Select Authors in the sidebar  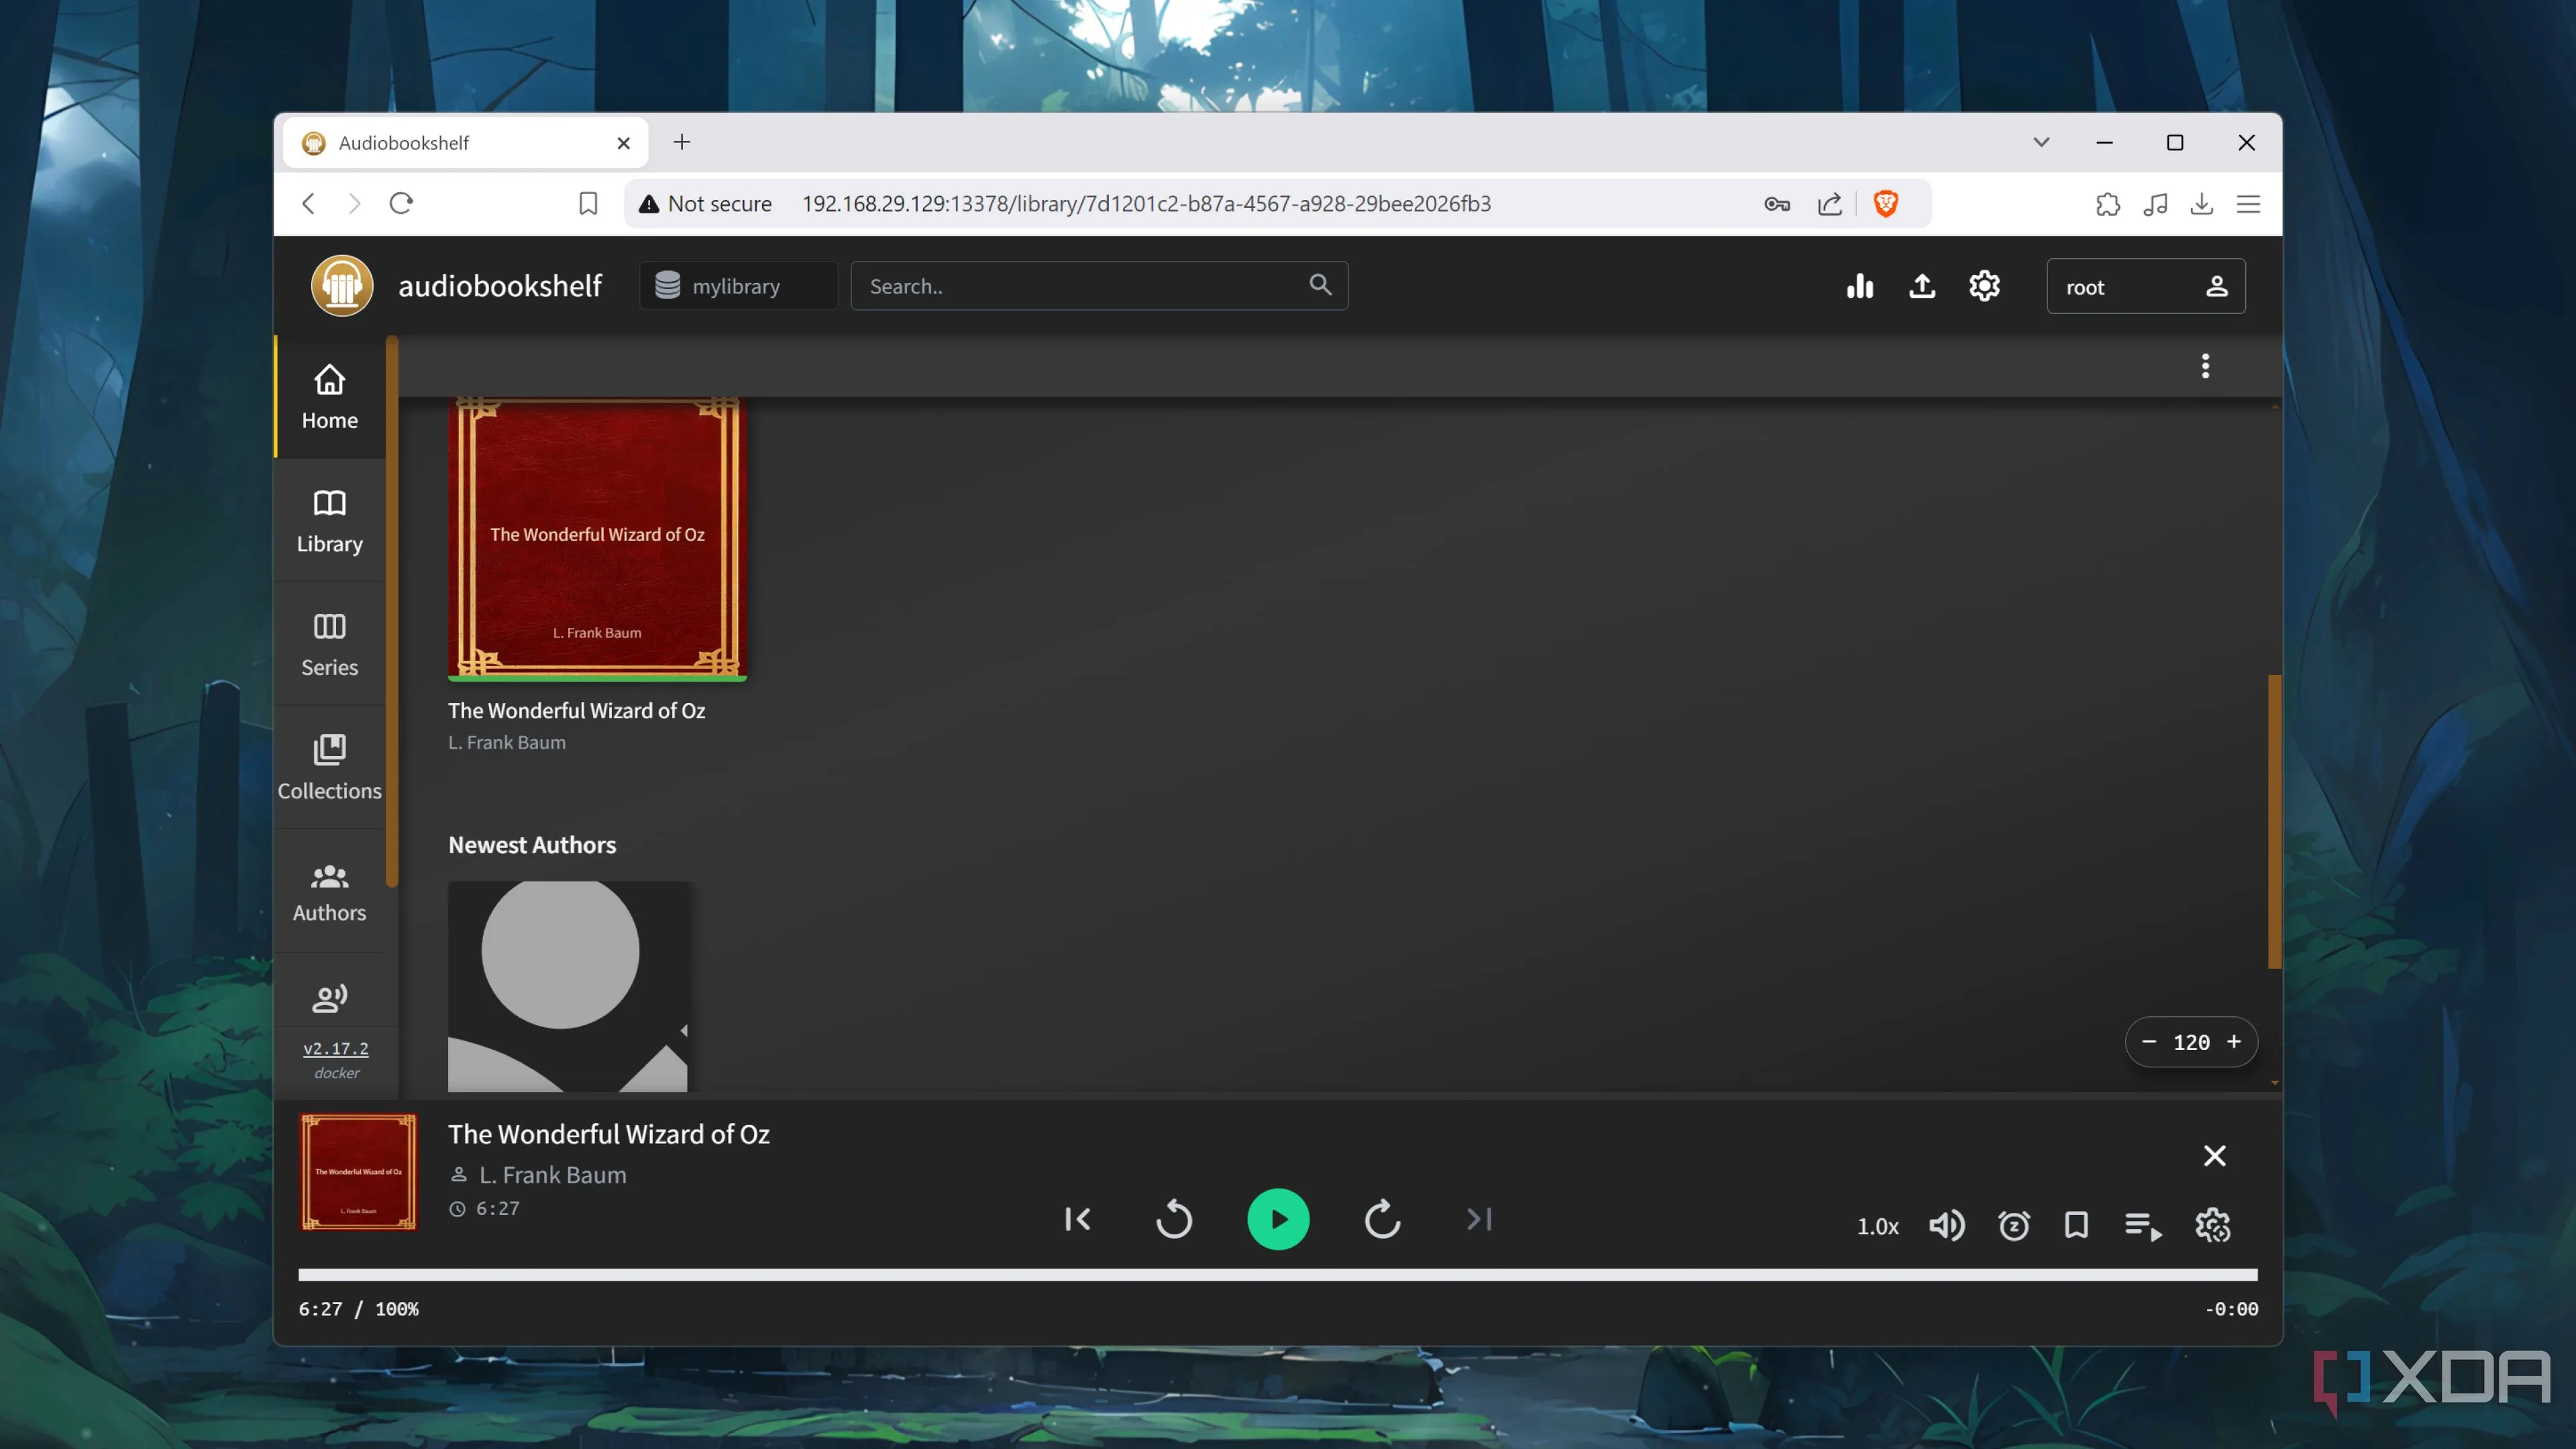click(329, 891)
